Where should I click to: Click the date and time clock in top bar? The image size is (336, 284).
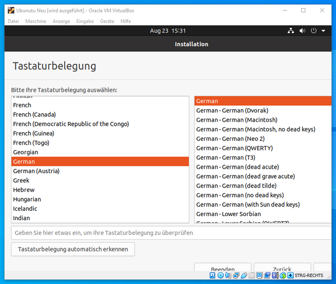click(x=168, y=31)
